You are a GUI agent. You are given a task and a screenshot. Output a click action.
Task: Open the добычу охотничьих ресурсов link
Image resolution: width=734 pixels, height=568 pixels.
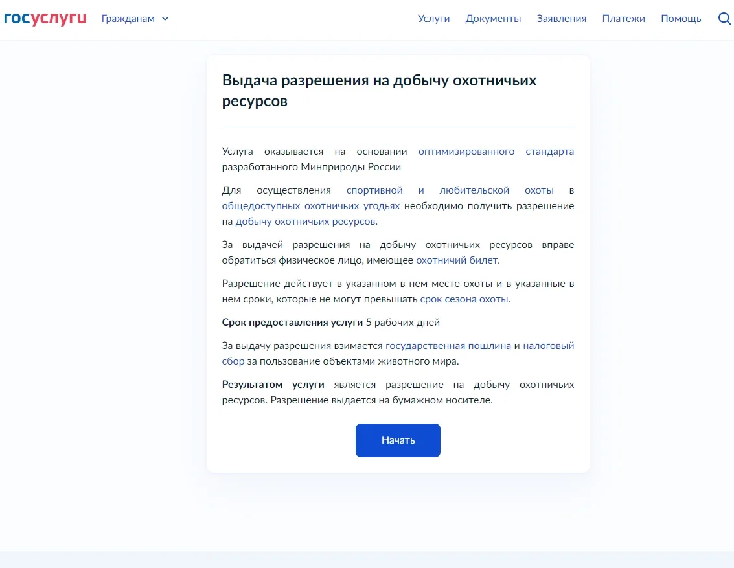tap(305, 222)
